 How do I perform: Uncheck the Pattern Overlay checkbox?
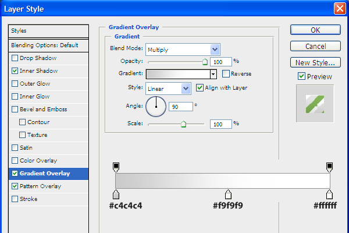tap(15, 186)
